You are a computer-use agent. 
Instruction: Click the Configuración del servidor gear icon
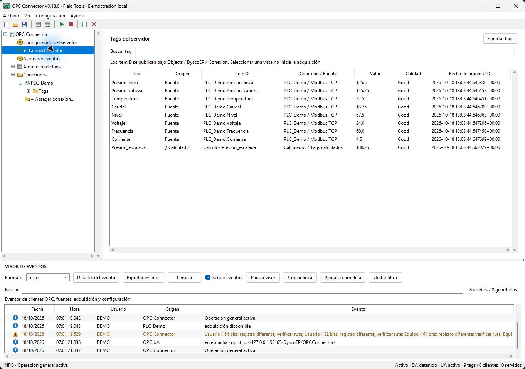[20, 42]
